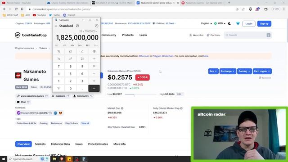Switch to the News tab
The width and height of the screenshot is (288, 162).
(x=79, y=144)
